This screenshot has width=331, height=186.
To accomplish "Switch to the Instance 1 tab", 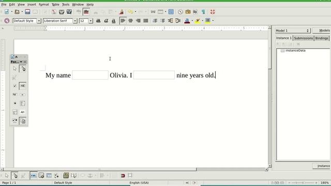I will tap(284, 38).
